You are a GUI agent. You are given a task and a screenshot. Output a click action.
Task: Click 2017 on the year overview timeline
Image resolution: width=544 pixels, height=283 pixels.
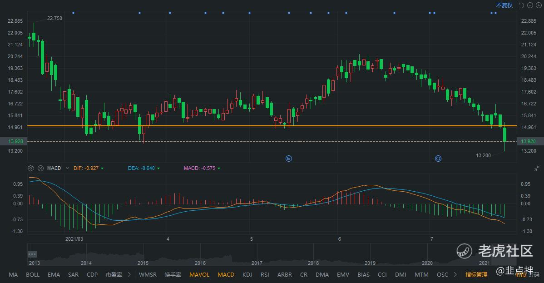point(257,263)
